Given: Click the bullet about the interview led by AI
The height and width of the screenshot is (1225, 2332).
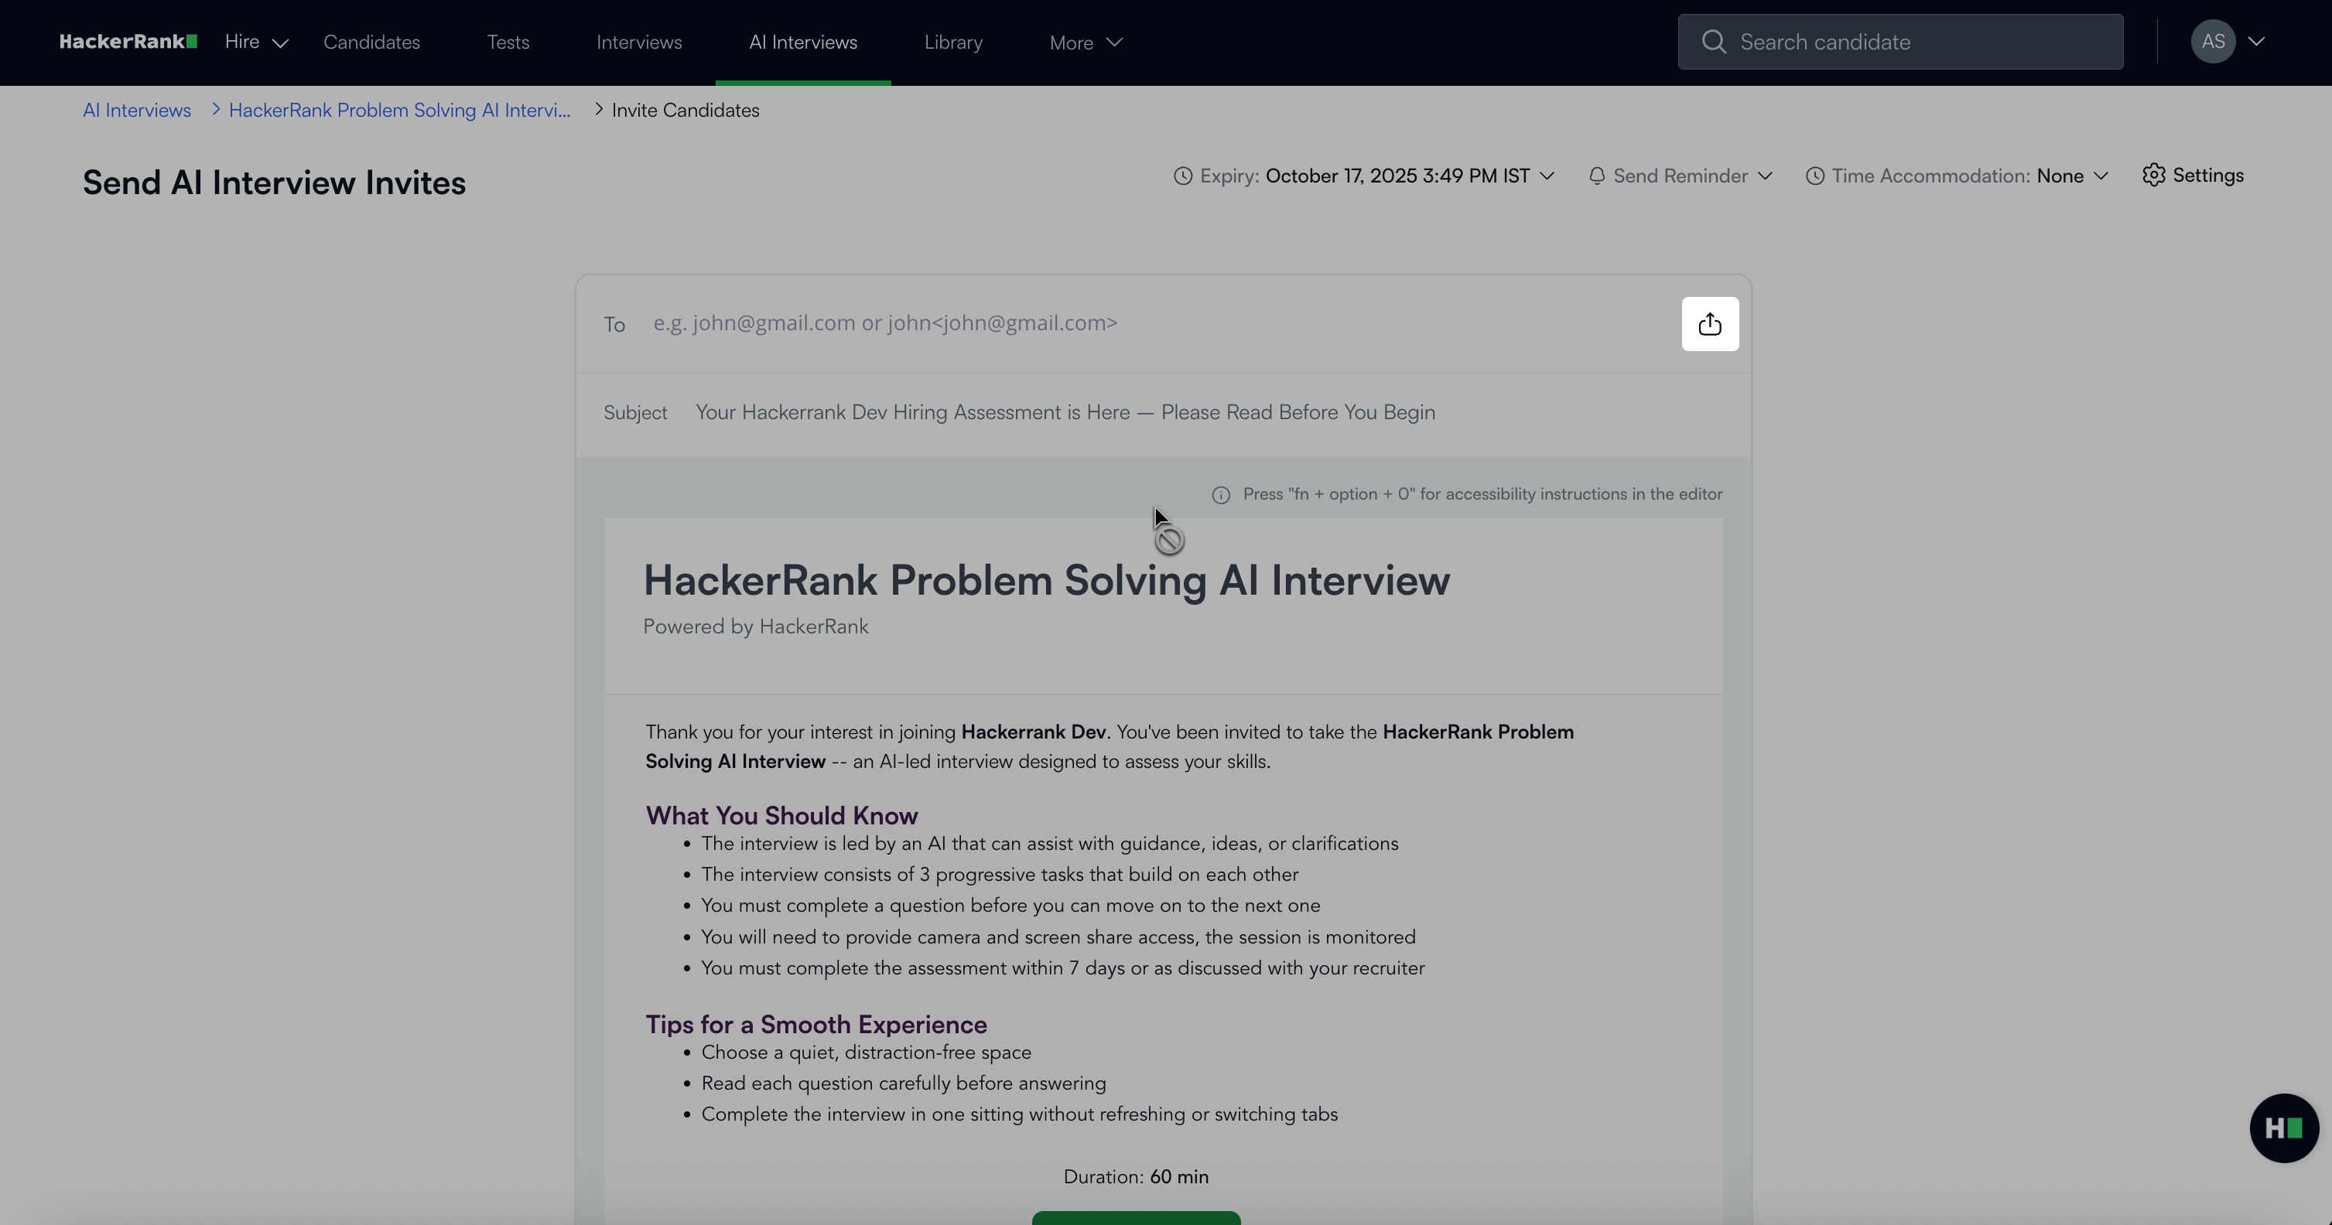Looking at the screenshot, I should pos(1049,844).
